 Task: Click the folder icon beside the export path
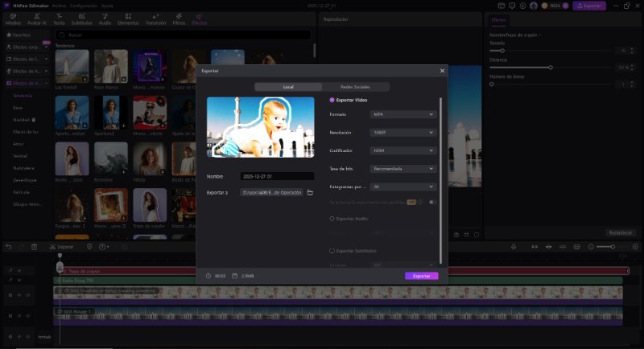point(310,193)
